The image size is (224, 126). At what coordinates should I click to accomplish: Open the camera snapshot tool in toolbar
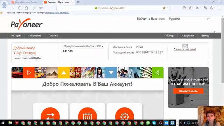click(191, 8)
